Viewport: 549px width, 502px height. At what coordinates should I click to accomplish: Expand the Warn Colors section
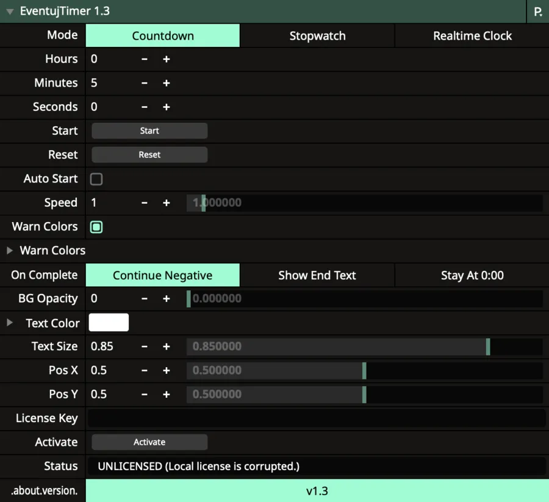point(10,250)
